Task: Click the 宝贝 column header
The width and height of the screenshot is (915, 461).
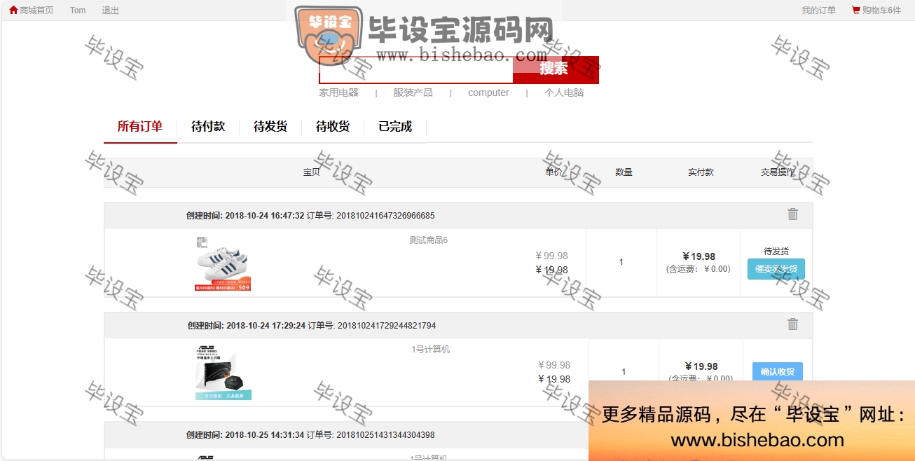Action: 312,172
